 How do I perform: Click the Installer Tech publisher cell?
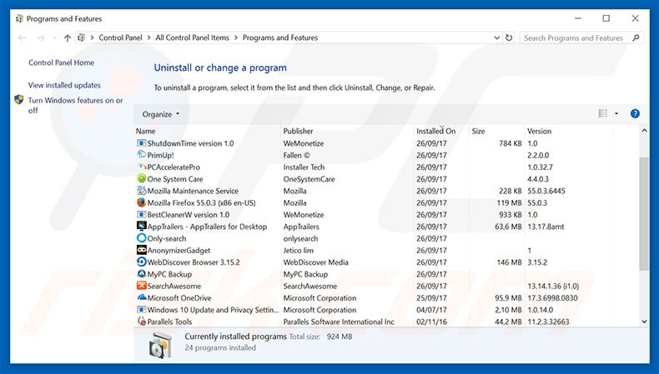(x=304, y=167)
